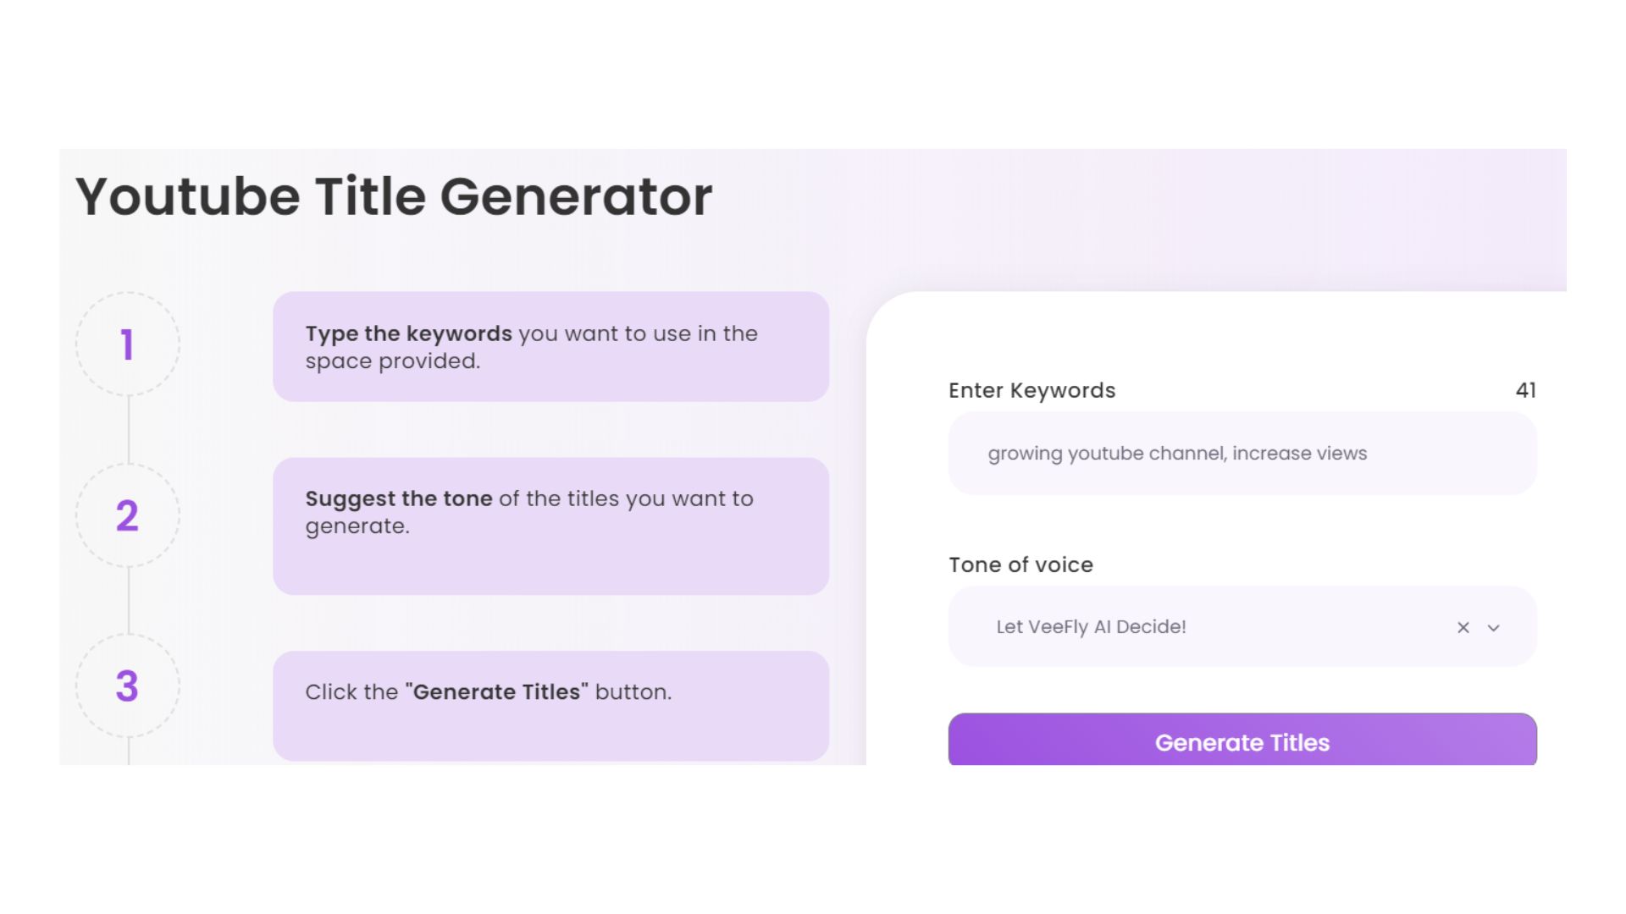
Task: Click the 'Generate Titles button' instruction card
Action: click(x=550, y=705)
